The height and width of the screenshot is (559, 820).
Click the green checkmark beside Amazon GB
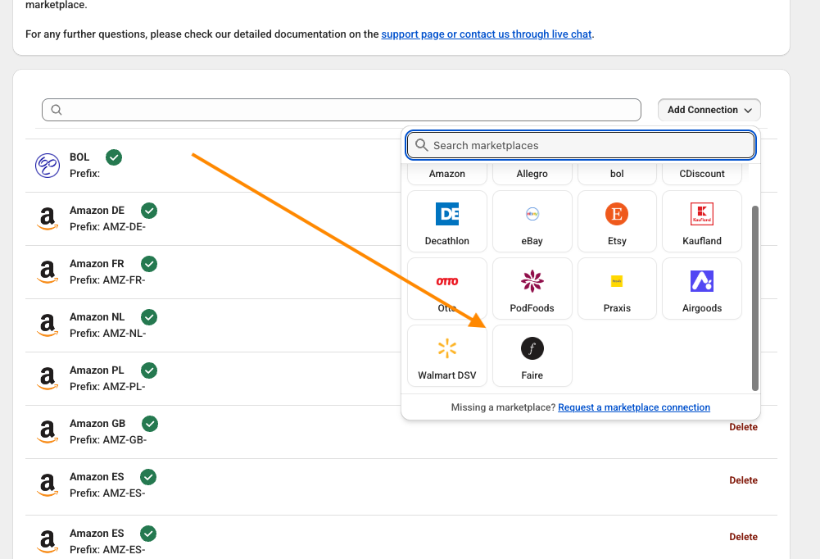(150, 424)
